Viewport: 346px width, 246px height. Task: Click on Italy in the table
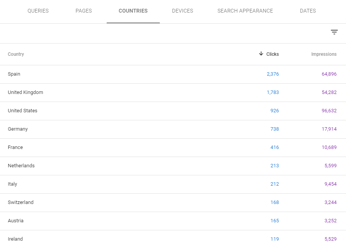[x=13, y=184]
